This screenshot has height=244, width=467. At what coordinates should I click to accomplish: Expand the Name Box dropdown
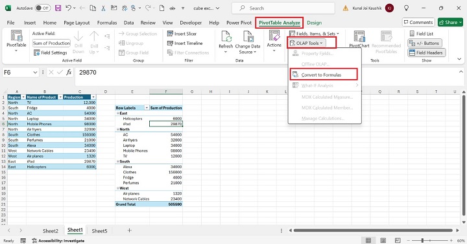pos(35,73)
